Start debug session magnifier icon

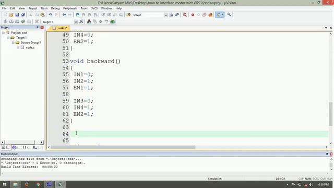[x=185, y=15]
